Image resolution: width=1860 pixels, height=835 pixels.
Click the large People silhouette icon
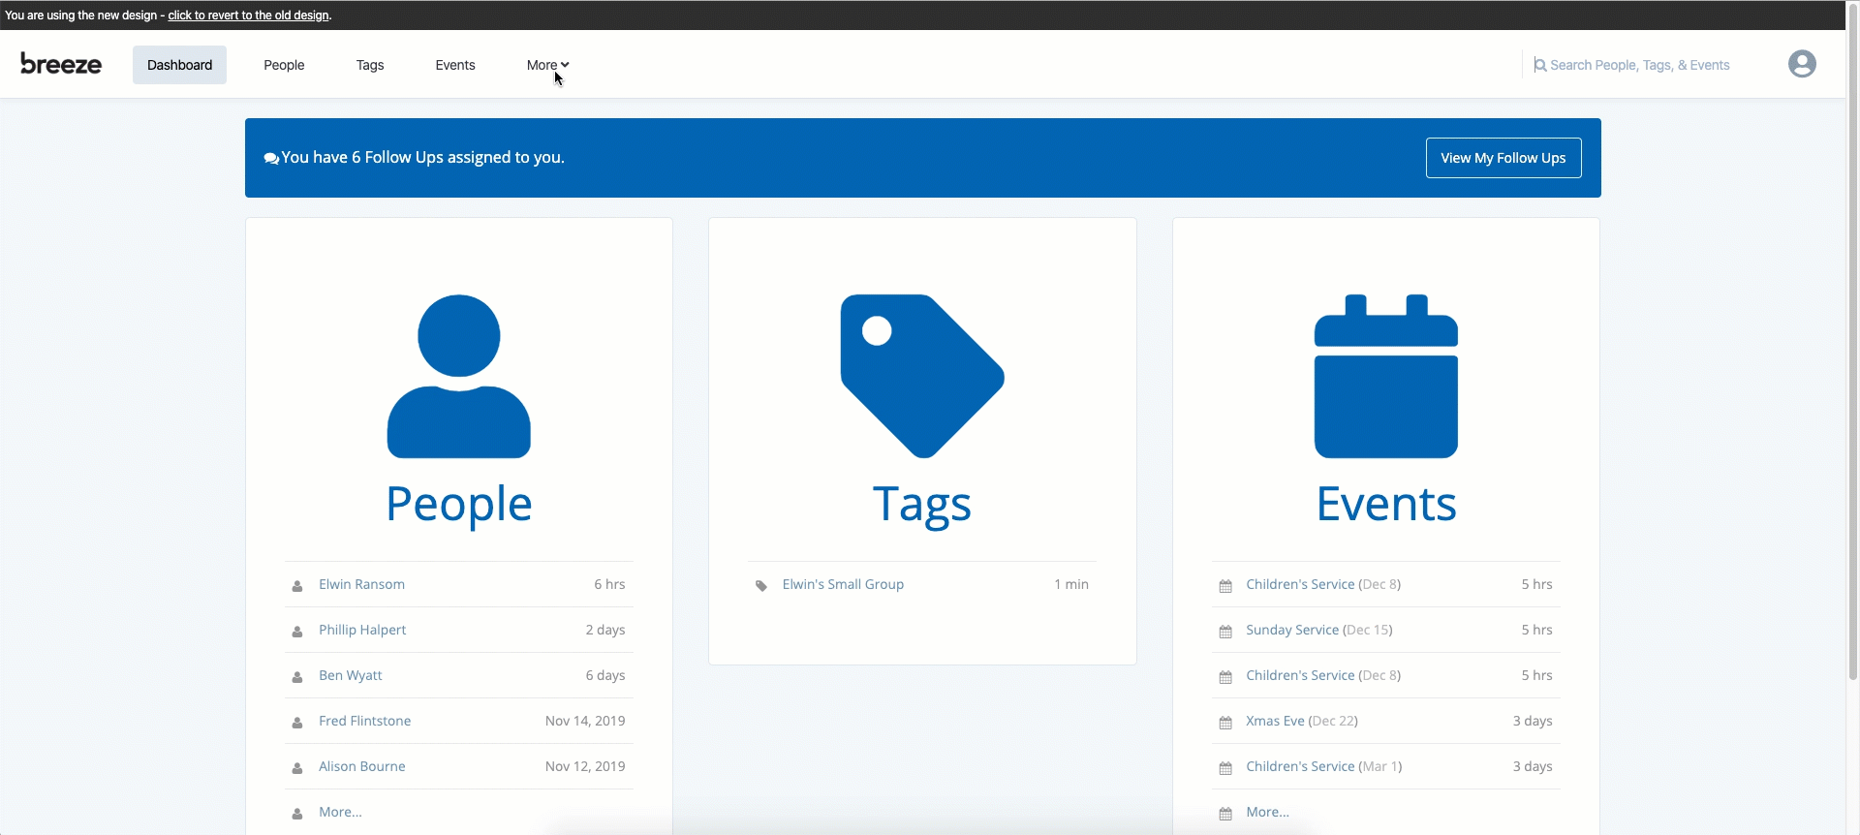(459, 376)
